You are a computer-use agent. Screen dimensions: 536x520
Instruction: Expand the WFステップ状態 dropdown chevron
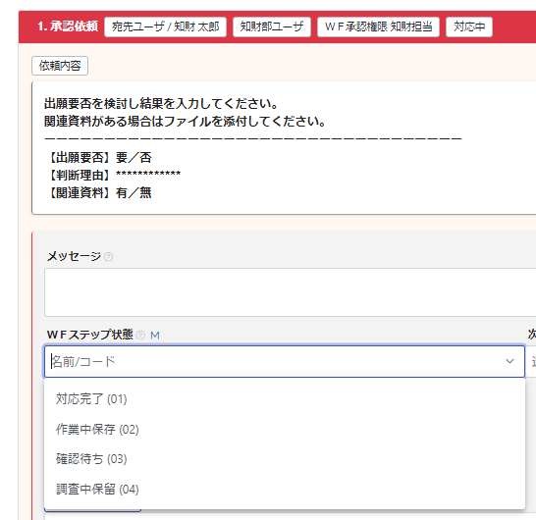click(x=509, y=361)
